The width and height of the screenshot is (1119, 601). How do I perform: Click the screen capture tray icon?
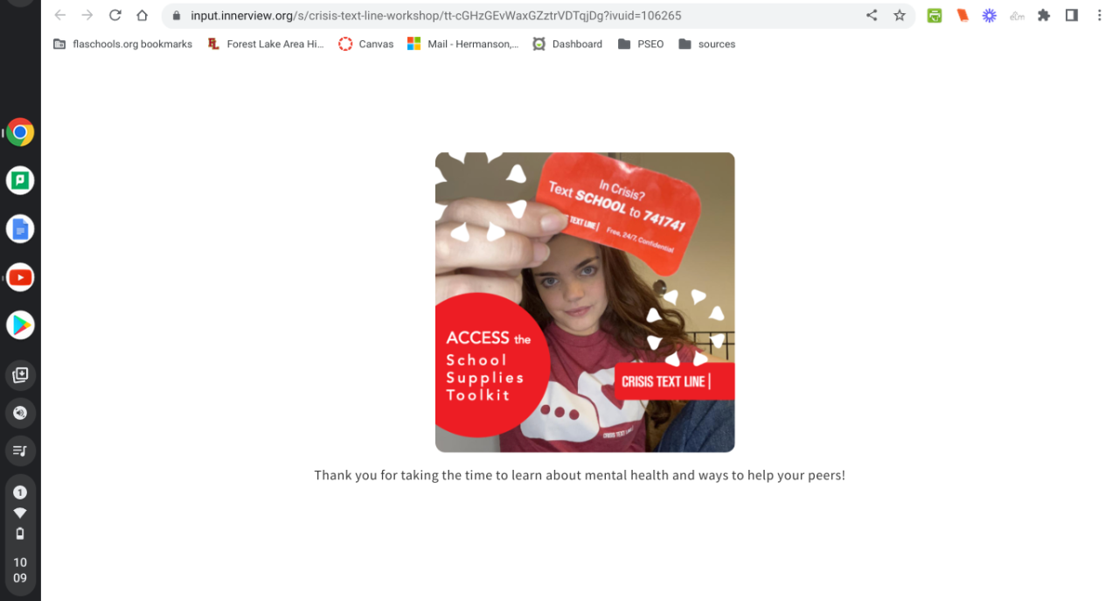20,375
